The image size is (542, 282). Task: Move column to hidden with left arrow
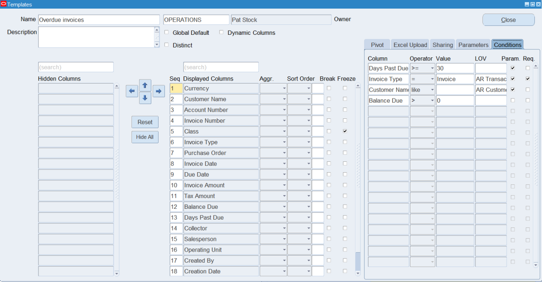pyautogui.click(x=132, y=91)
